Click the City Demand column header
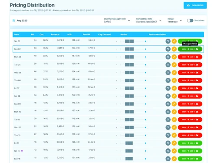 click(104, 34)
